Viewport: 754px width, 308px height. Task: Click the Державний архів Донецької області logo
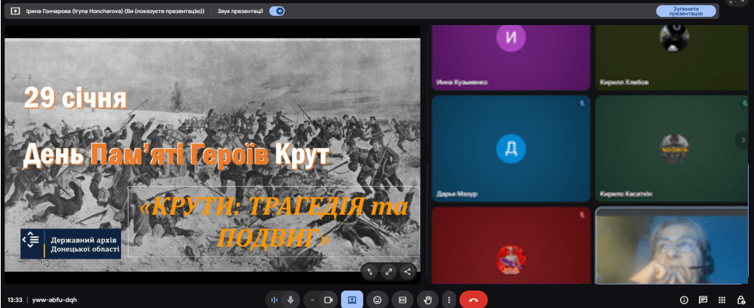click(71, 244)
